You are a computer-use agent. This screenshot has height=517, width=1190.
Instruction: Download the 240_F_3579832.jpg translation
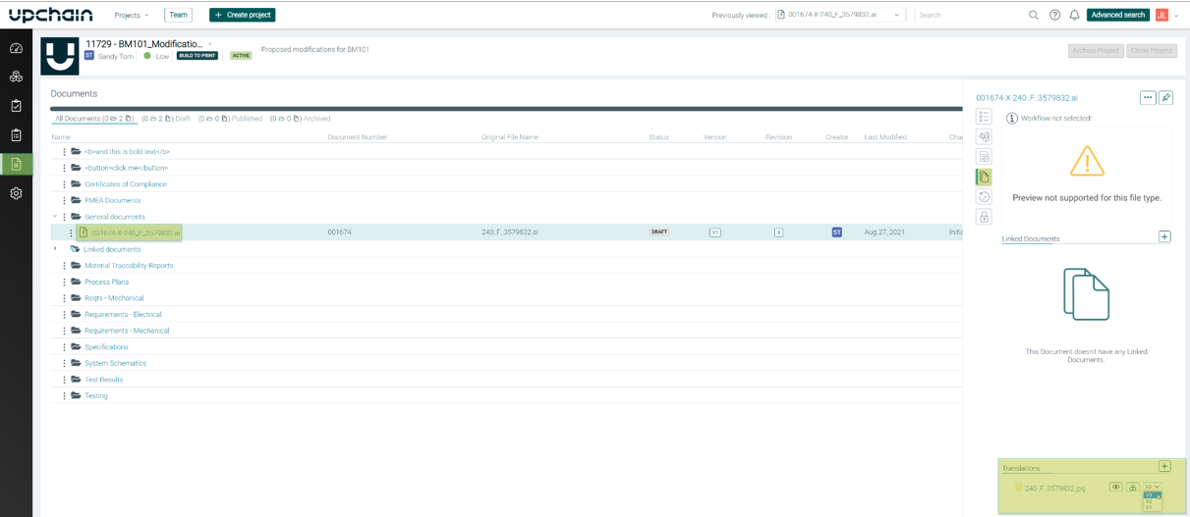pos(1132,487)
